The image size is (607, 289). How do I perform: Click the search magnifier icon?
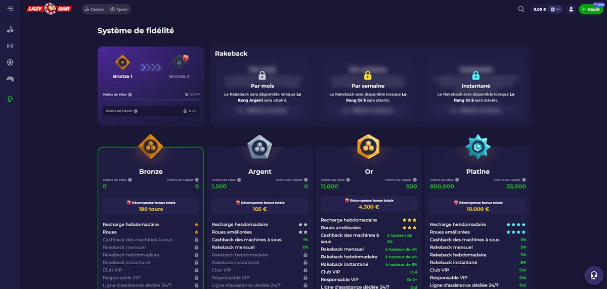click(x=521, y=9)
